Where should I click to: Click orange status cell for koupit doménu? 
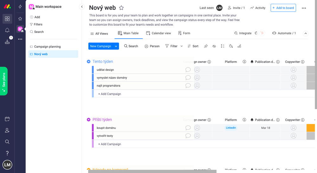311,128
